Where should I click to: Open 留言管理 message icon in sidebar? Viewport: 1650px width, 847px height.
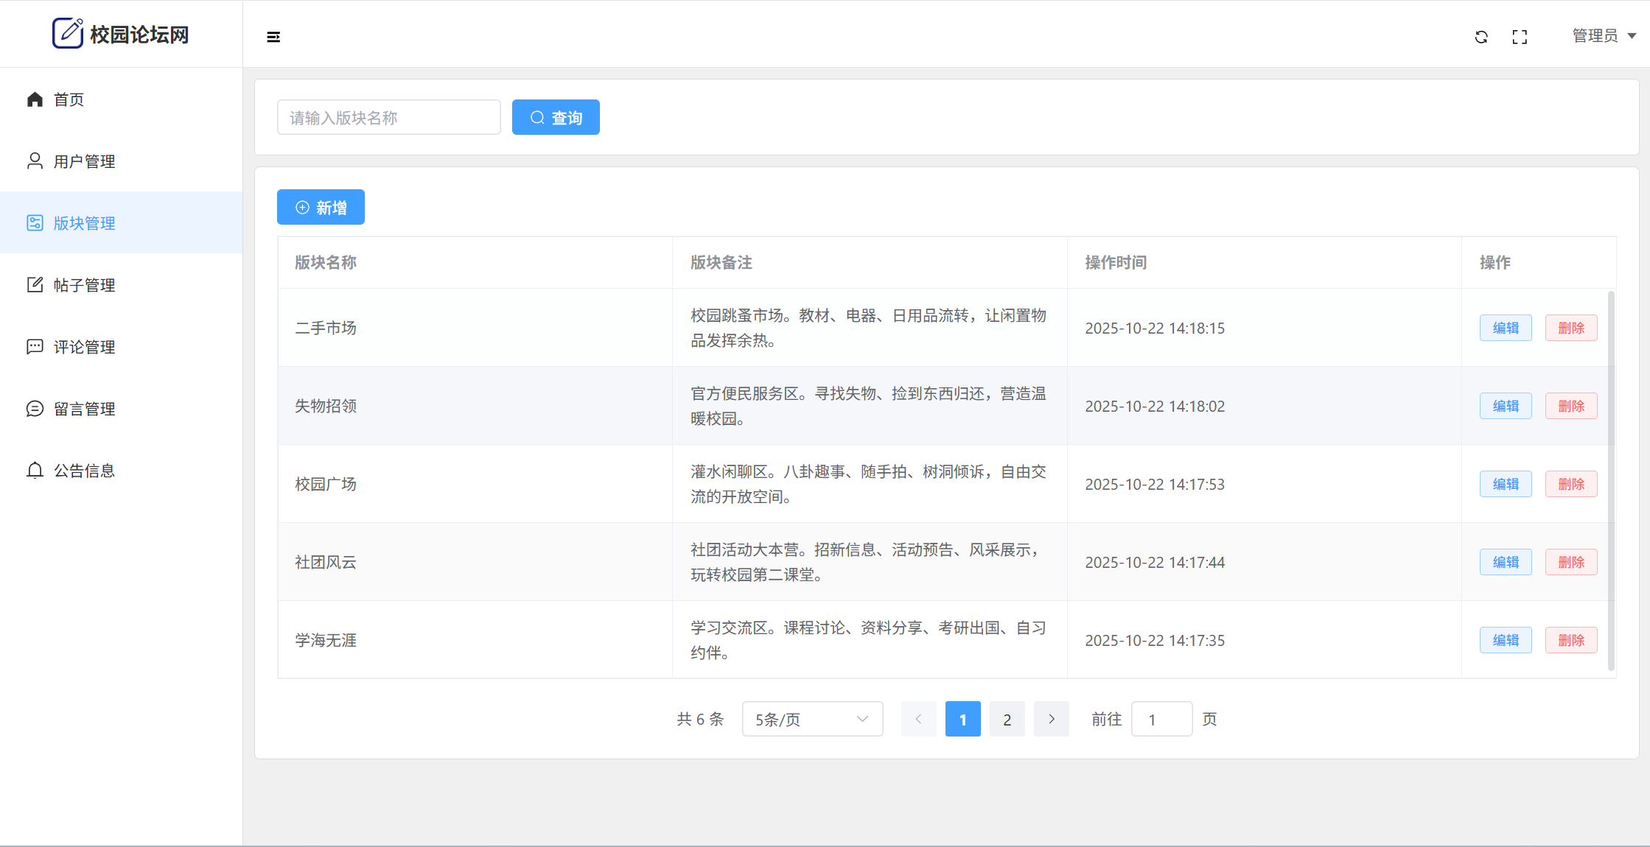click(35, 409)
